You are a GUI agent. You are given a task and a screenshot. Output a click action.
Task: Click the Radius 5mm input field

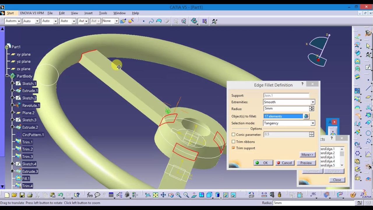click(x=286, y=108)
